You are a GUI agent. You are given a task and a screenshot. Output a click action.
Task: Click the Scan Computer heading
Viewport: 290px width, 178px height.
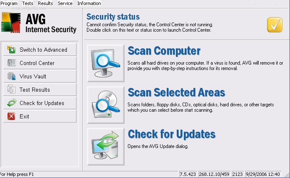[164, 51]
